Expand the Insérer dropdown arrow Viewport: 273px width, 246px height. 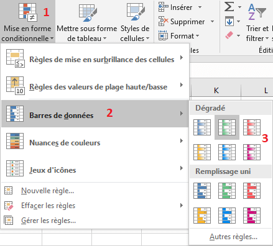(x=200, y=7)
